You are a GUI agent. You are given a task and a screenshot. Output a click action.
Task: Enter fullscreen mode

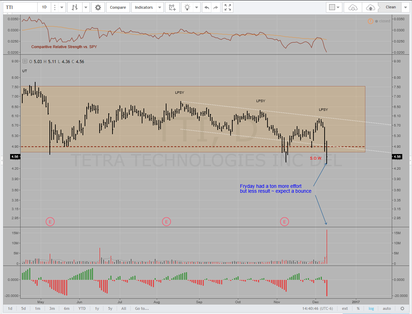(x=228, y=7)
